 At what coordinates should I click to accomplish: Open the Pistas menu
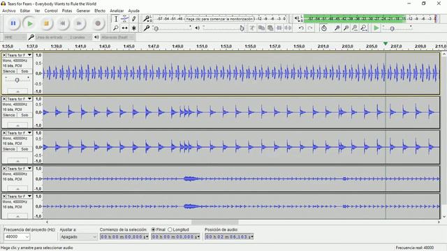pyautogui.click(x=67, y=11)
